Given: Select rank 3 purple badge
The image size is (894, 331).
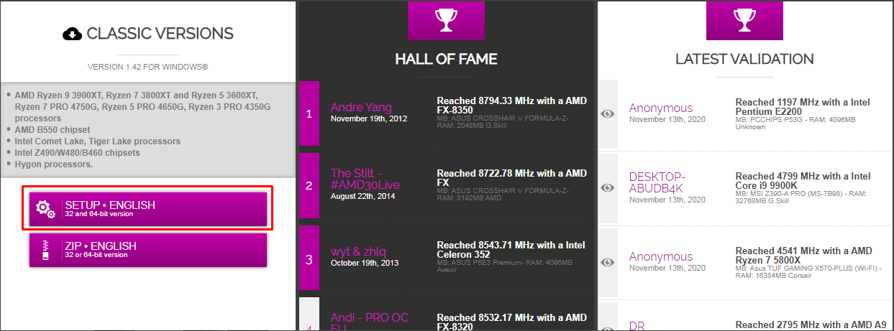Looking at the screenshot, I should 309,260.
